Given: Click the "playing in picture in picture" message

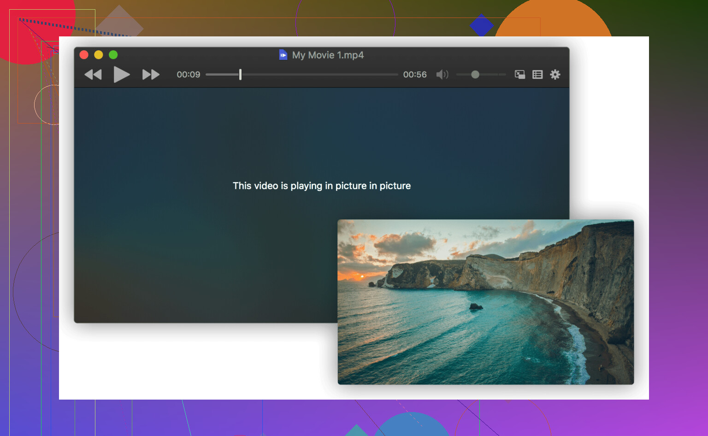Looking at the screenshot, I should coord(322,186).
